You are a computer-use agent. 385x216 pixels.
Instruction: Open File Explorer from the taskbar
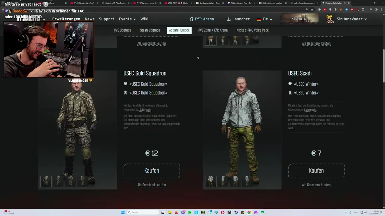pos(170,212)
